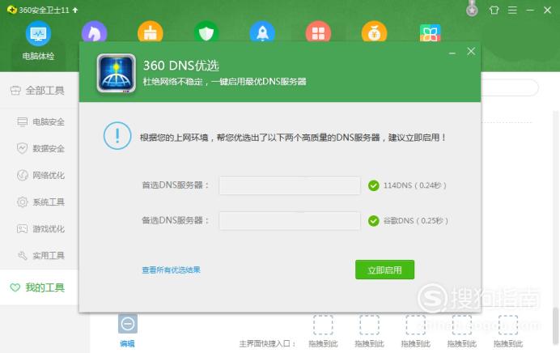Click the 主界面快捷入口 label

[x=267, y=344]
